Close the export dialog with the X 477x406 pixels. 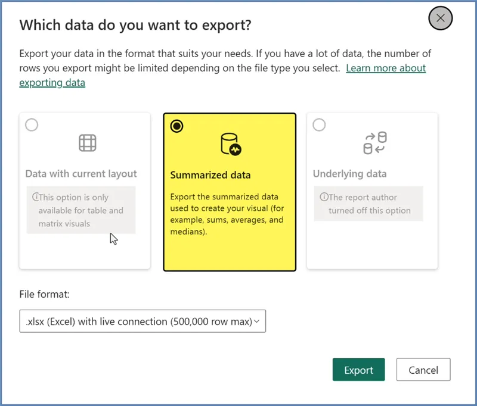[441, 18]
